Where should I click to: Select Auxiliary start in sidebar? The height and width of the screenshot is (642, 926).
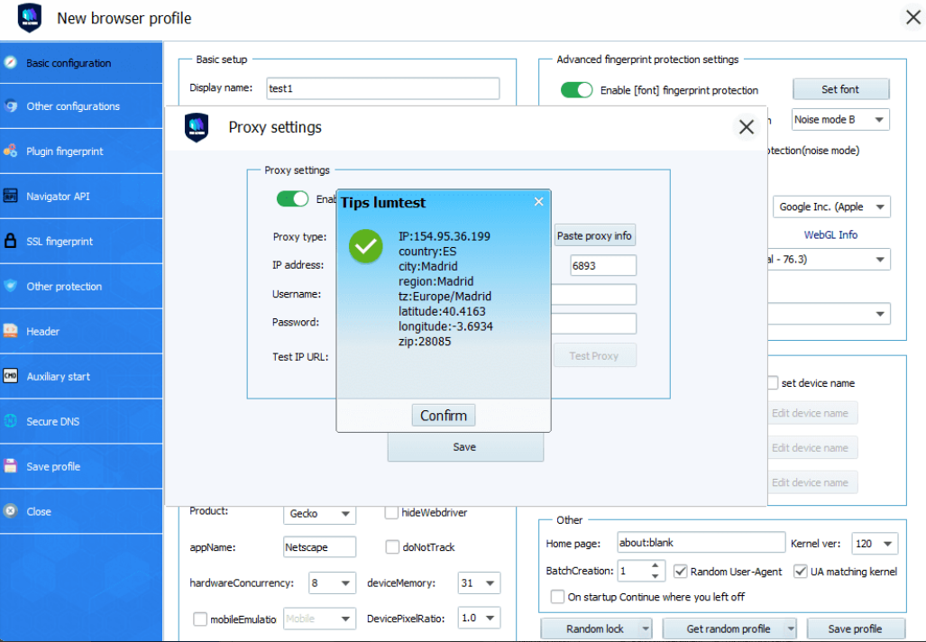tap(81, 376)
